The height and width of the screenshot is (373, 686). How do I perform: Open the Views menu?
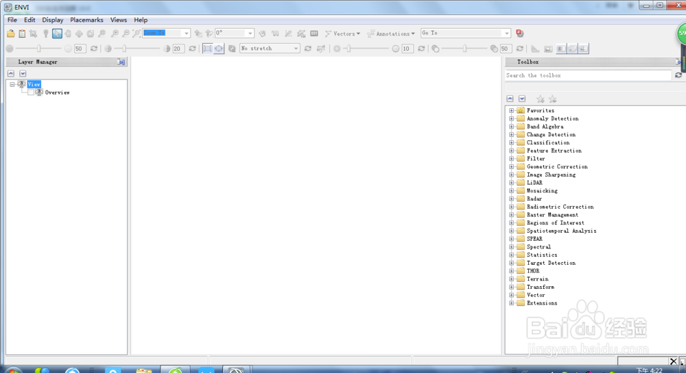click(x=119, y=20)
